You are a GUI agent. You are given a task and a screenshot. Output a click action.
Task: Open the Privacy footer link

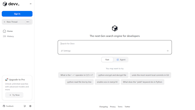pos(113,107)
